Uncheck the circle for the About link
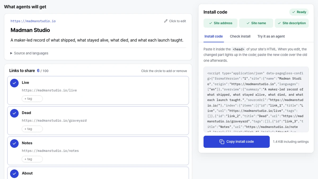Image resolution: width=318 pixels, height=179 pixels. [14, 173]
